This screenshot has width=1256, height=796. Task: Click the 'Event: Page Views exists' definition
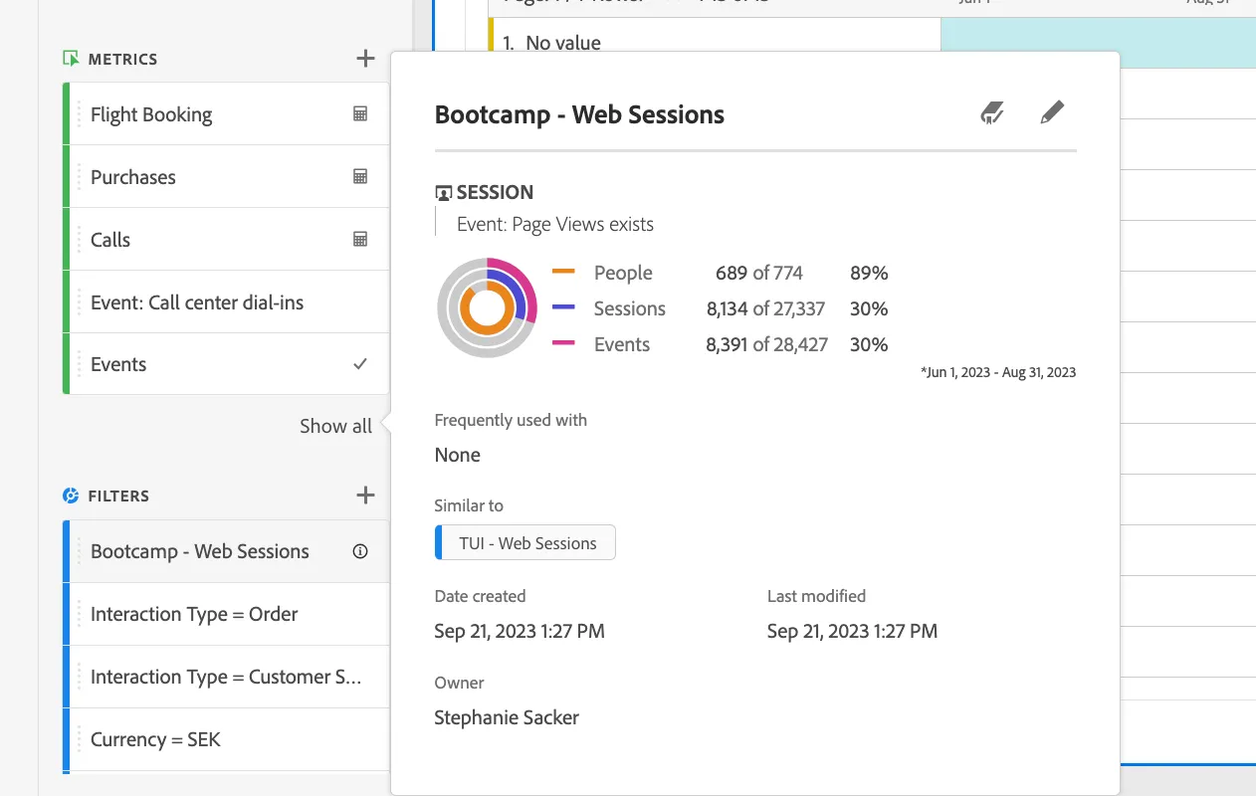pyautogui.click(x=555, y=224)
